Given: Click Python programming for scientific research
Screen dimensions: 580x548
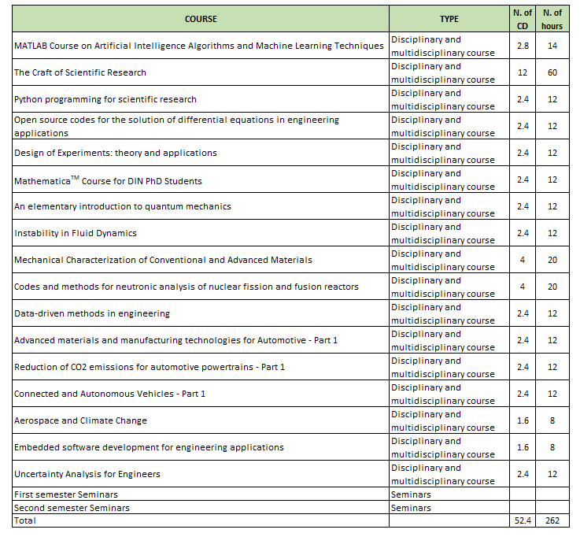Looking at the screenshot, I should point(105,99).
